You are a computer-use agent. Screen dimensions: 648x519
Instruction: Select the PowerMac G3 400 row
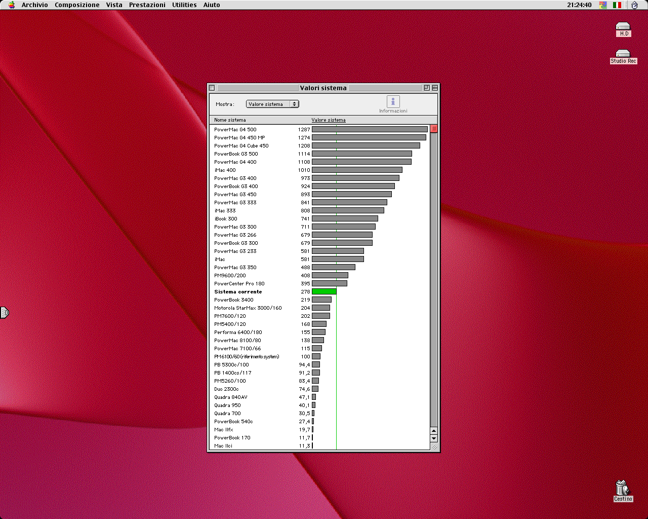[320, 178]
